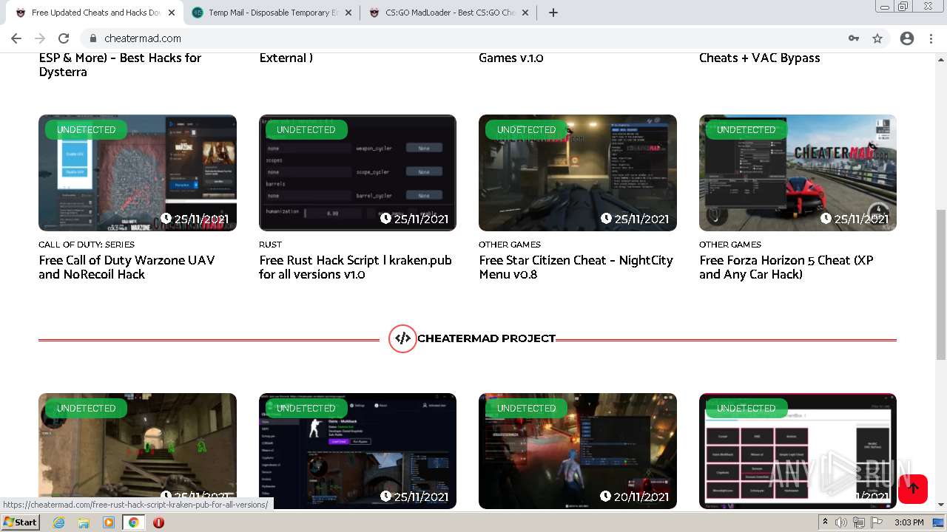Click the CHEATERMAD PROJECT code icon
Screen dimensions: 947x532
[402, 338]
